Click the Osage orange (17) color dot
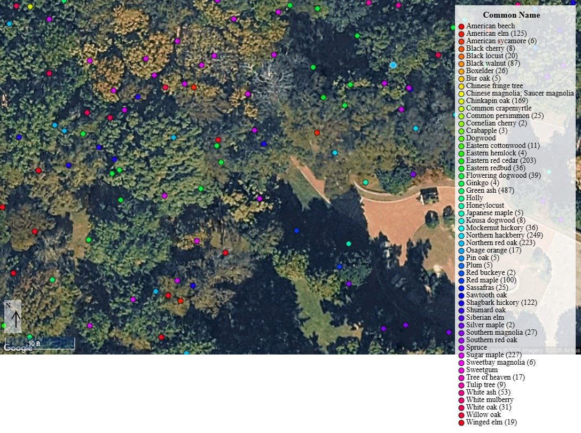581x433 pixels. click(461, 251)
